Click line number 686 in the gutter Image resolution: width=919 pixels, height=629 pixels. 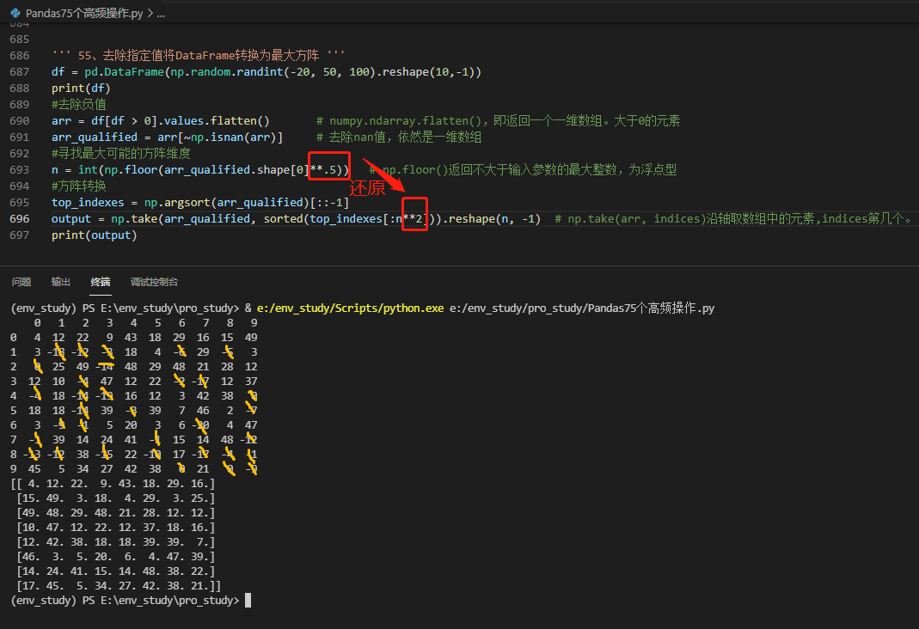19,56
